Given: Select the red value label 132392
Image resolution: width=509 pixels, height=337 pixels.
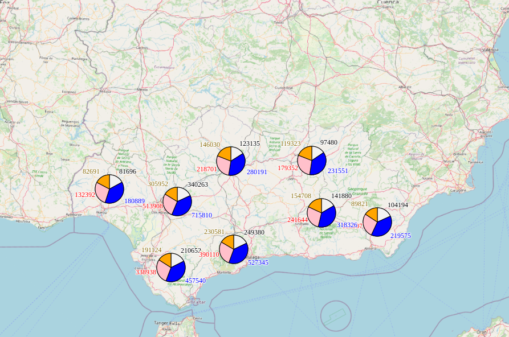Looking at the screenshot, I should click(85, 195).
